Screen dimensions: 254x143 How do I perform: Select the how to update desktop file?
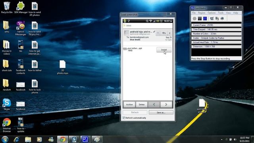tap(21, 125)
